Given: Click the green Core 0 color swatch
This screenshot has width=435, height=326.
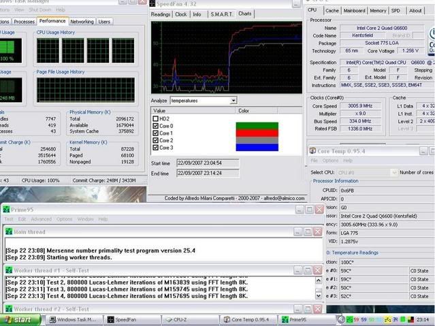Looking at the screenshot, I should pyautogui.click(x=257, y=126).
